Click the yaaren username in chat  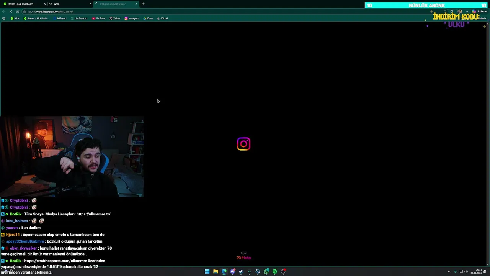point(12,228)
